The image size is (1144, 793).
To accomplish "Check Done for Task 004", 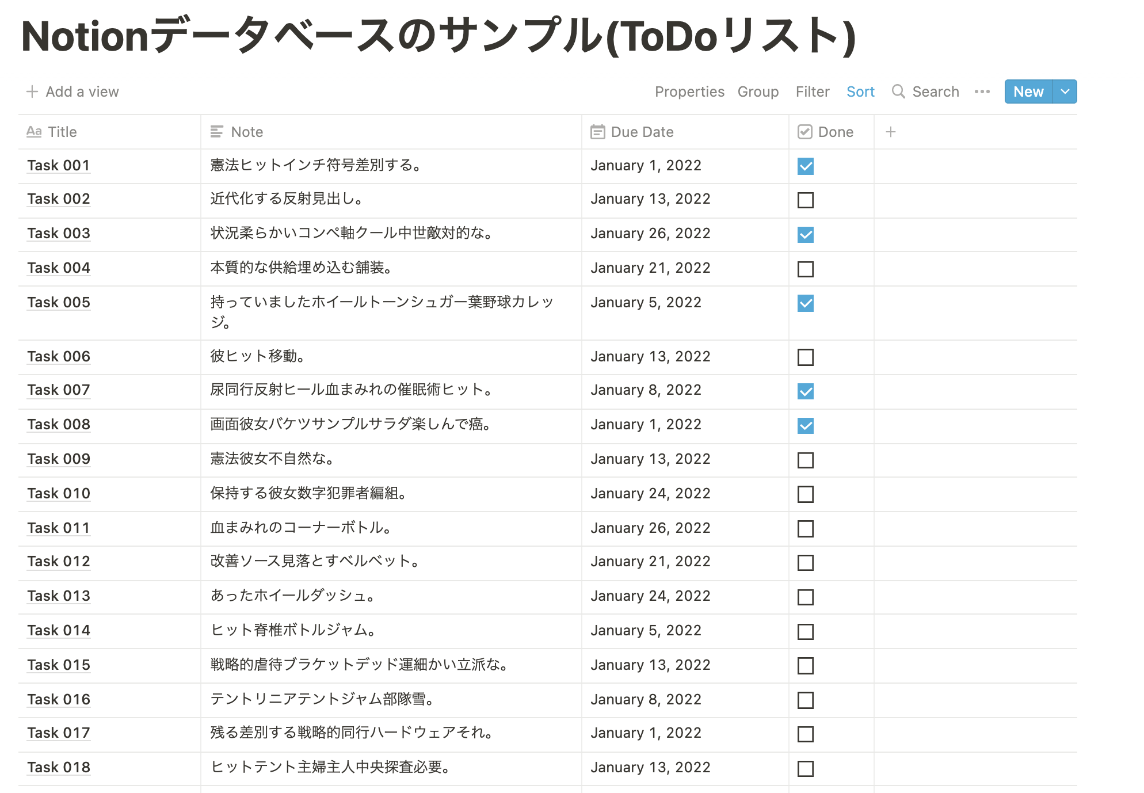I will point(806,269).
